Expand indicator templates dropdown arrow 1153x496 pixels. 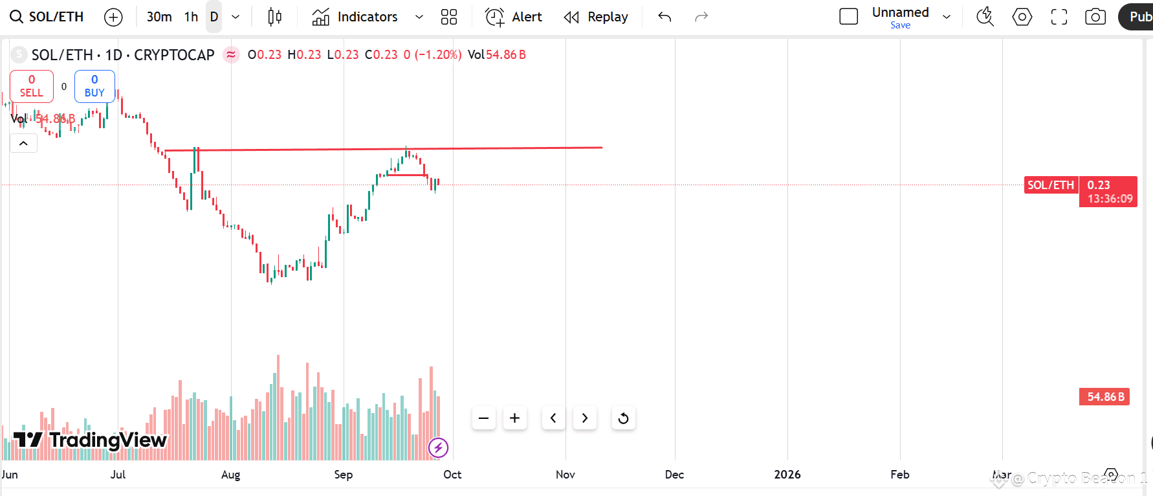pos(419,17)
